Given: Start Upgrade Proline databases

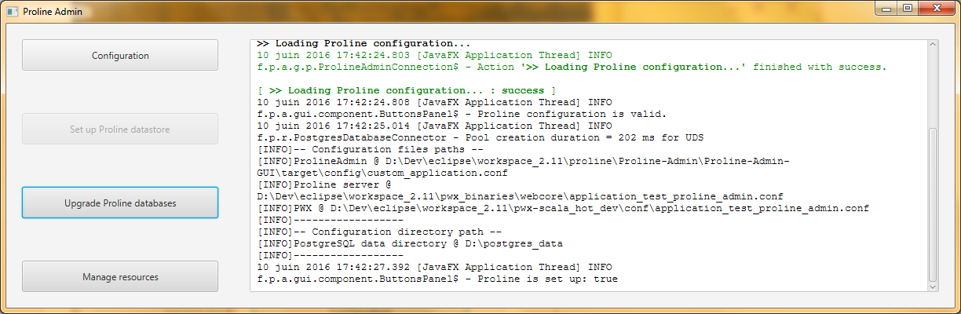Looking at the screenshot, I should click(120, 203).
